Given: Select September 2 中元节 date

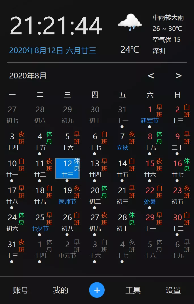Looking at the screenshot, I should pyautogui.click(x=68, y=249).
